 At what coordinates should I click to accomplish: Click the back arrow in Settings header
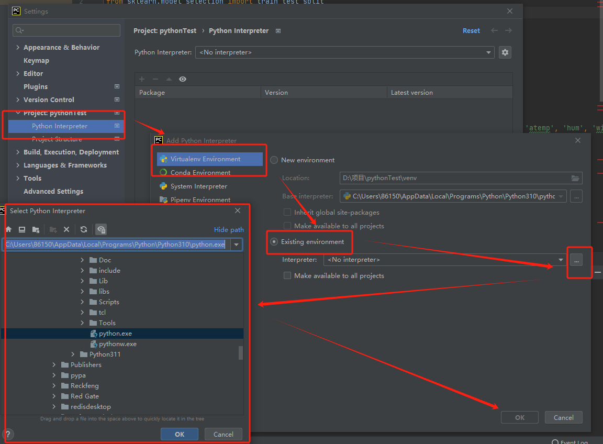(x=494, y=30)
